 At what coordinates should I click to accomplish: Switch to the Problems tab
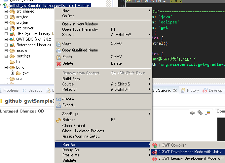pyautogui.click(x=9, y=90)
